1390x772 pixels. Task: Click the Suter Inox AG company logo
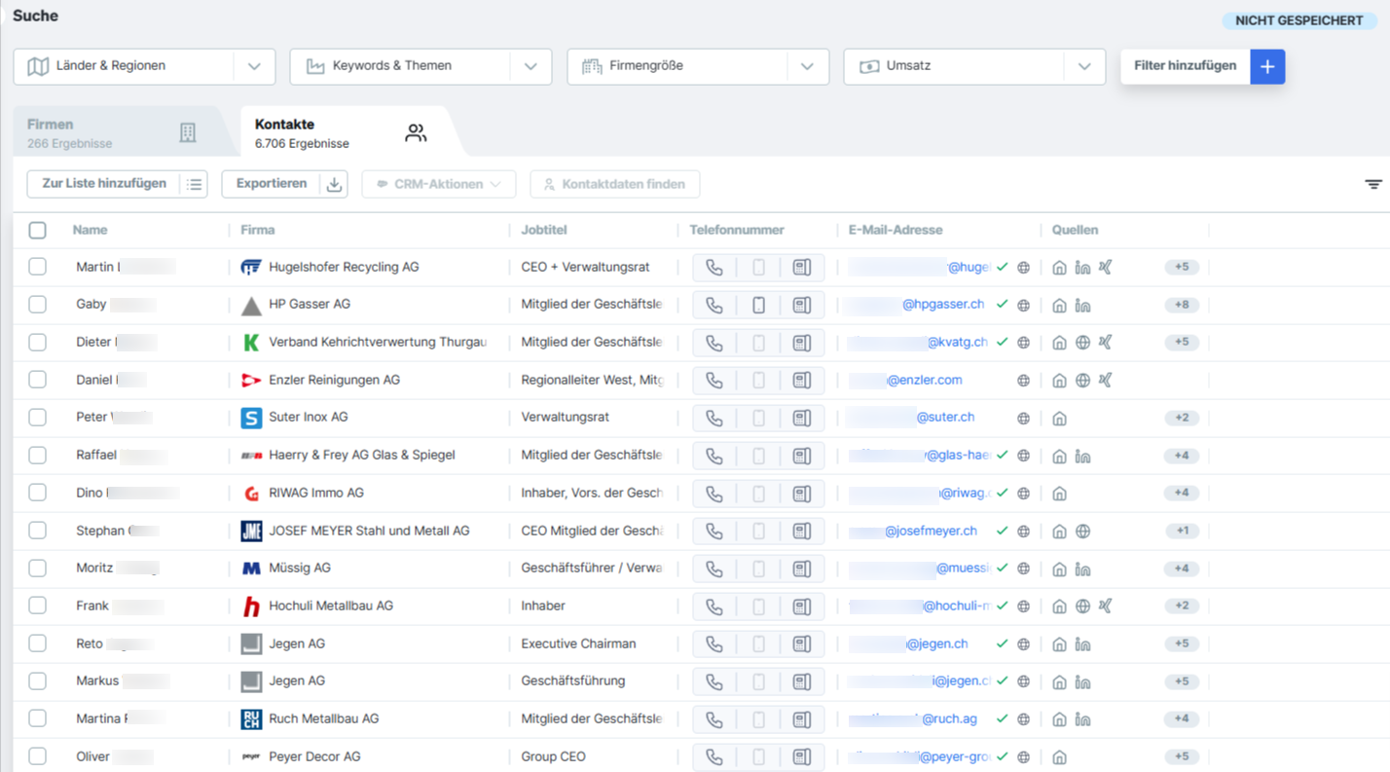(251, 418)
